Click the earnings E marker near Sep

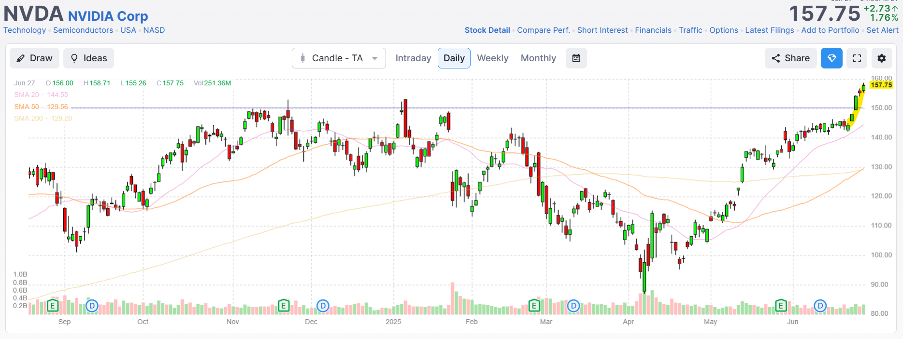point(53,305)
